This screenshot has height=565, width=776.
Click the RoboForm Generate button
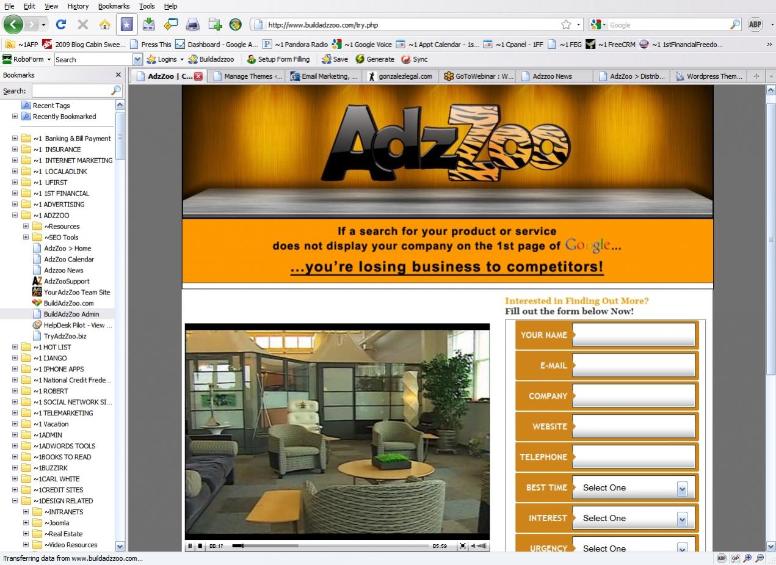pyautogui.click(x=374, y=59)
